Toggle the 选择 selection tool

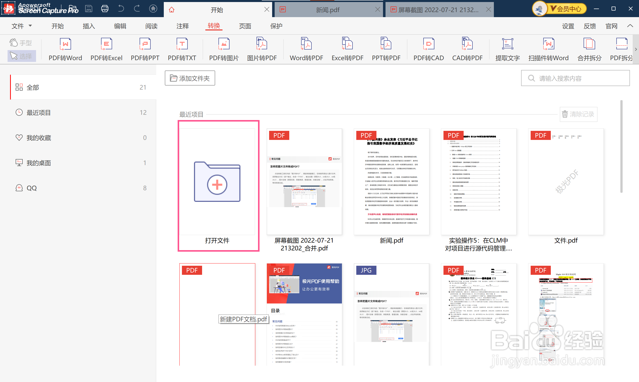21,56
